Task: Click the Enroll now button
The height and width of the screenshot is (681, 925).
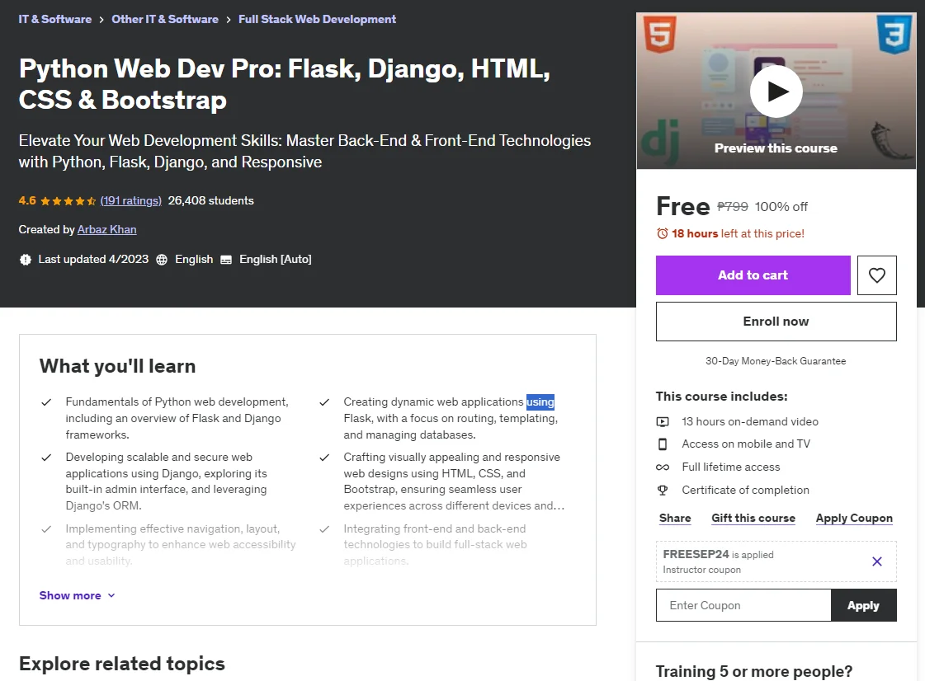Action: [776, 322]
